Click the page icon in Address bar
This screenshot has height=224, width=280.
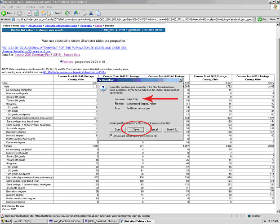13,19
